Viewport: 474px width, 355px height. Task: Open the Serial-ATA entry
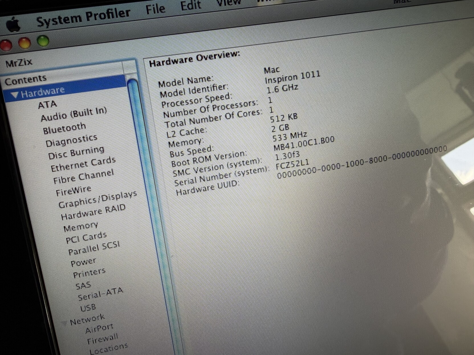coord(100,294)
